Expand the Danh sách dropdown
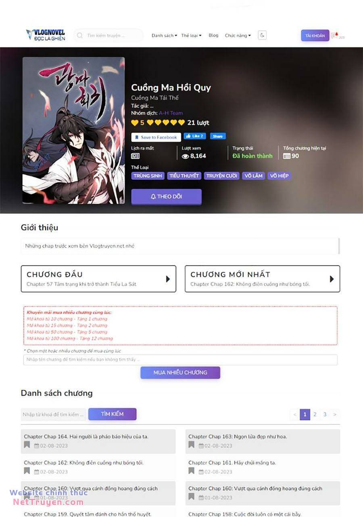363x517 pixels. point(164,36)
